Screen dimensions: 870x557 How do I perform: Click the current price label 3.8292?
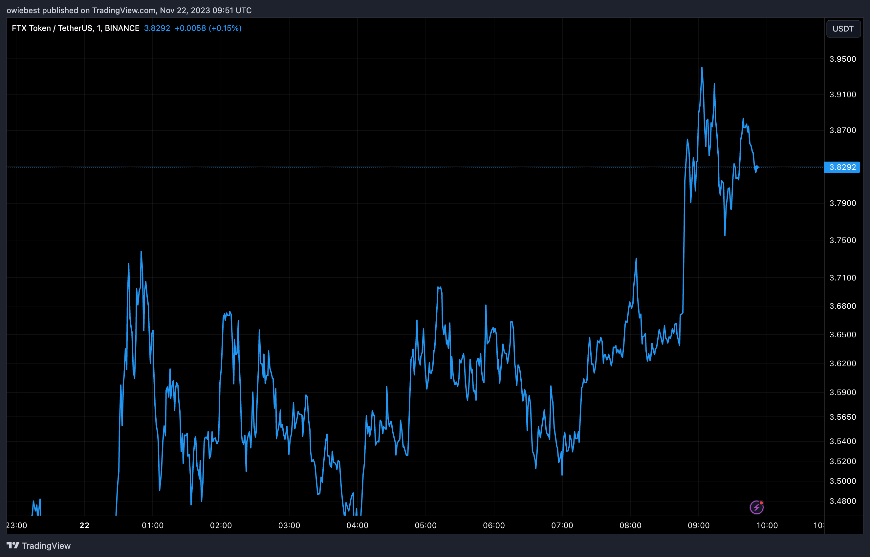[x=842, y=167]
